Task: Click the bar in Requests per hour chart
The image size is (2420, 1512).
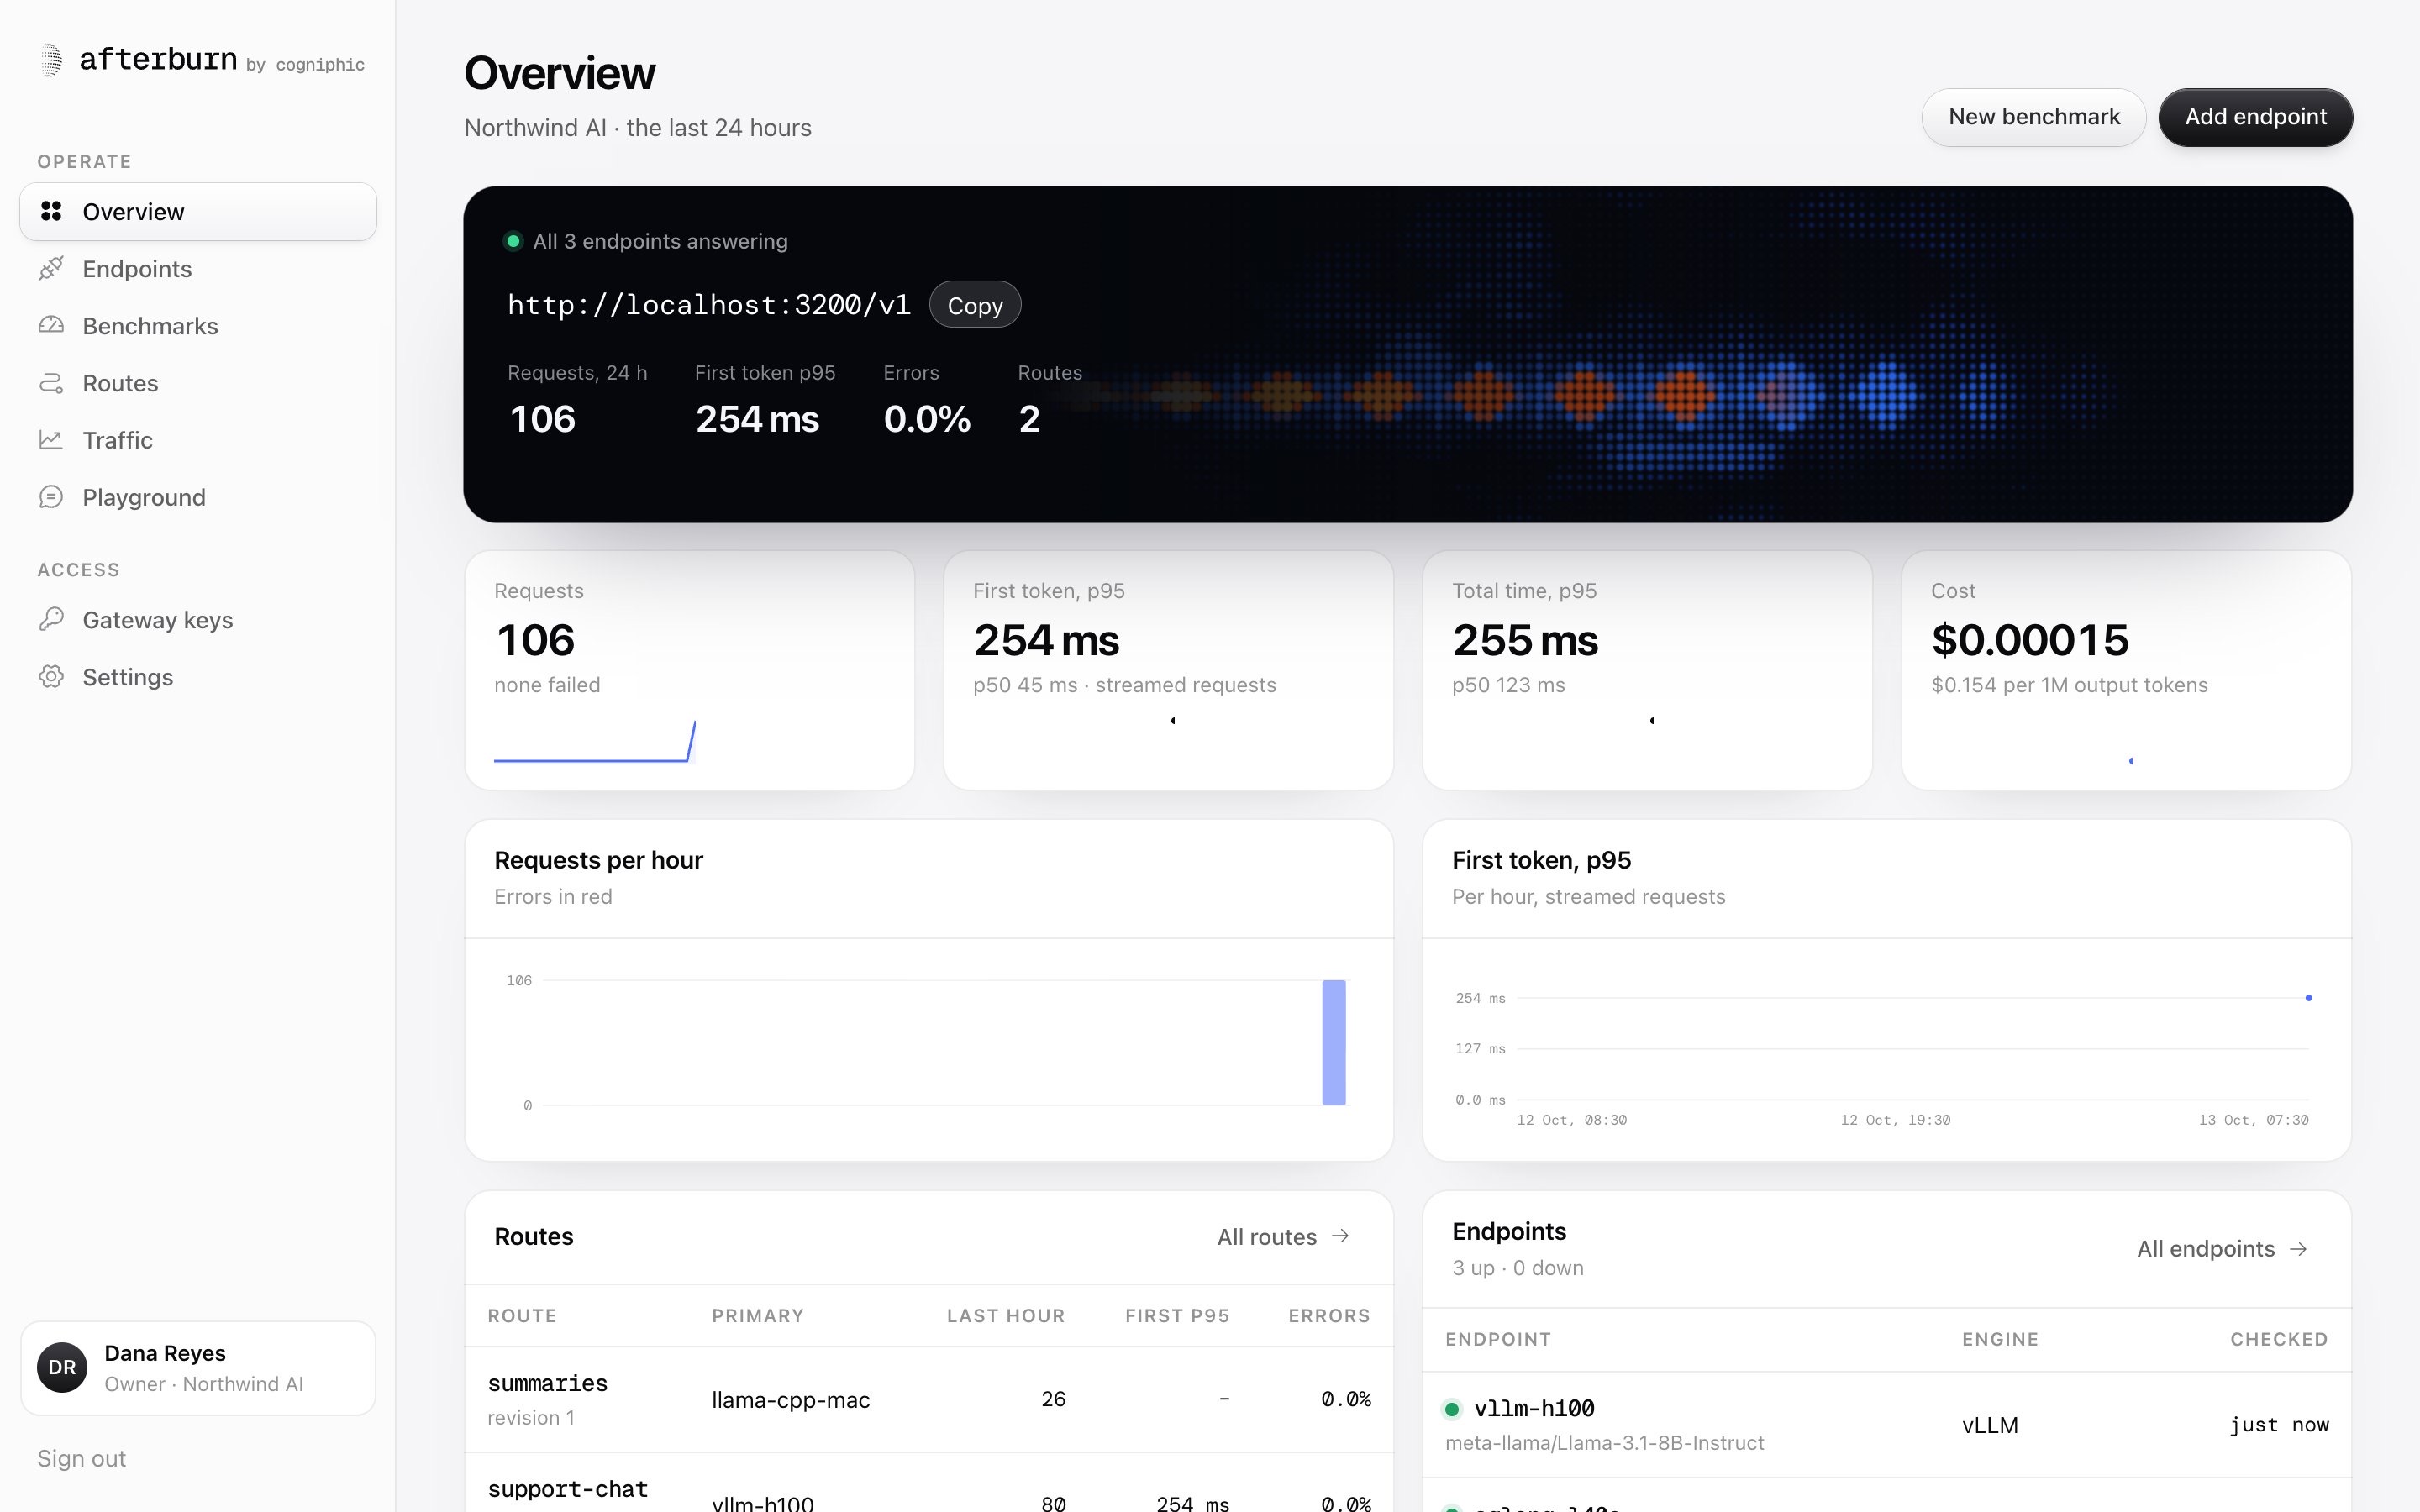Action: tap(1333, 1042)
